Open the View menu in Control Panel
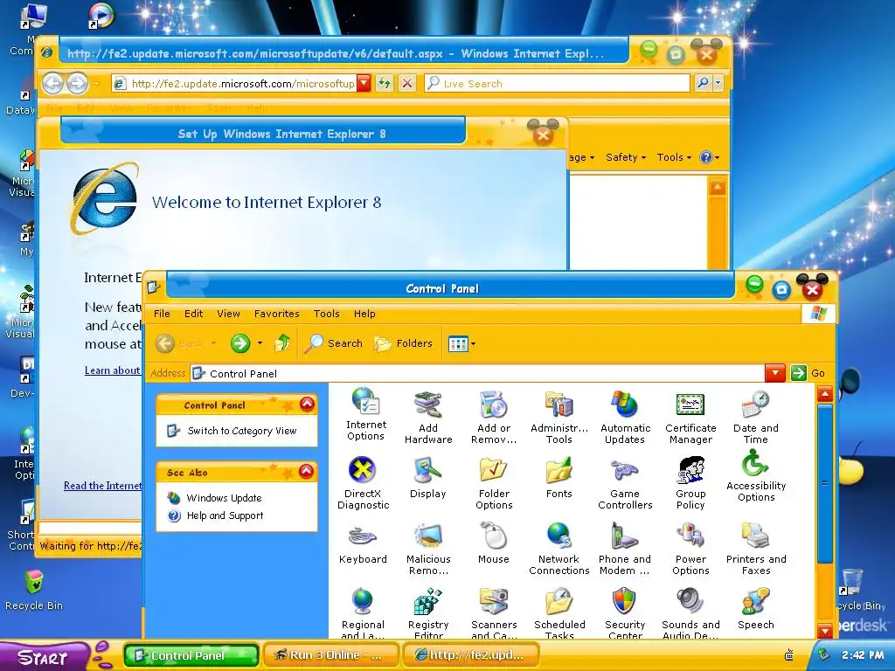895x671 pixels. (x=228, y=314)
